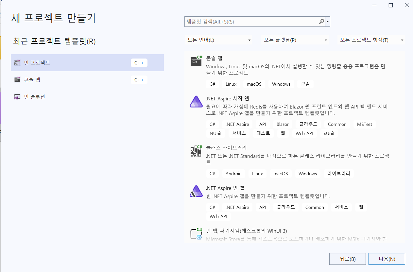
Task: Click the .NET Aspire 시작 앱 template icon
Action: click(196, 102)
